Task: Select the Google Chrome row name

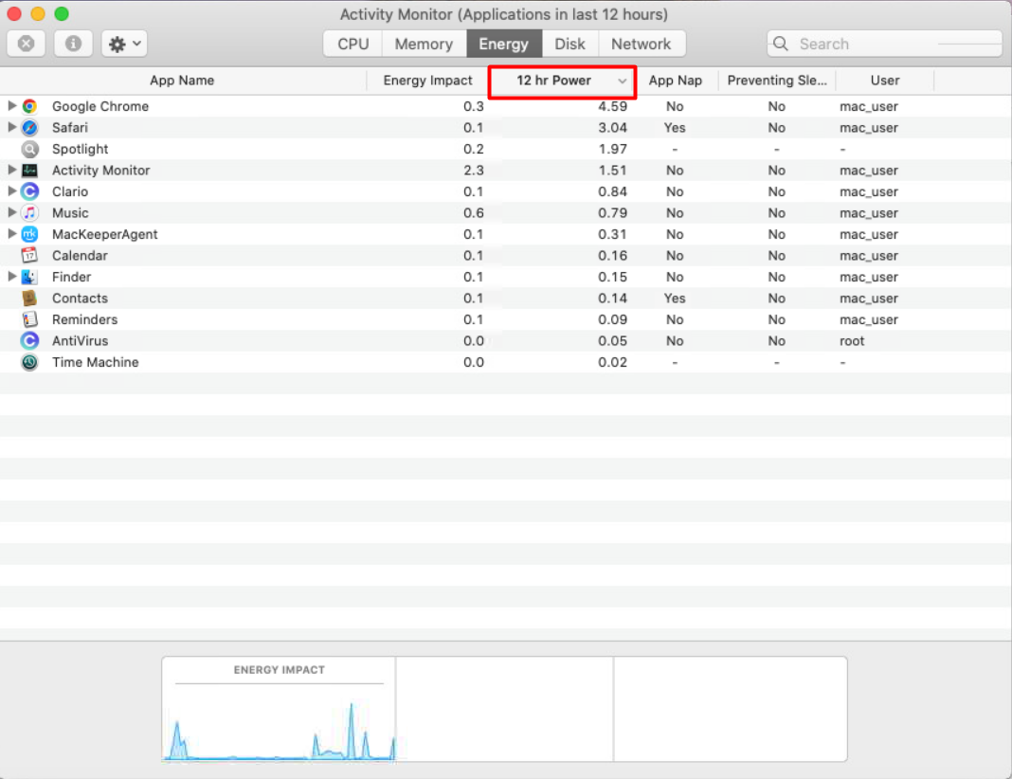Action: pyautogui.click(x=100, y=106)
